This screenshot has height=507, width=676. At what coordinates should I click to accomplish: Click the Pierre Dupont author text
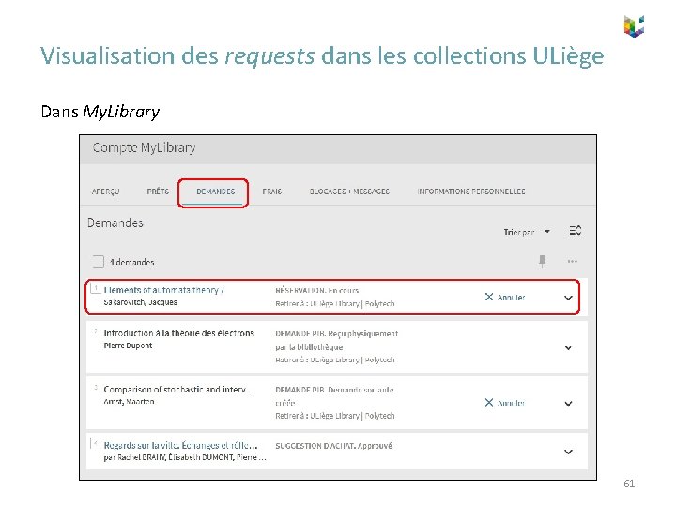(128, 346)
